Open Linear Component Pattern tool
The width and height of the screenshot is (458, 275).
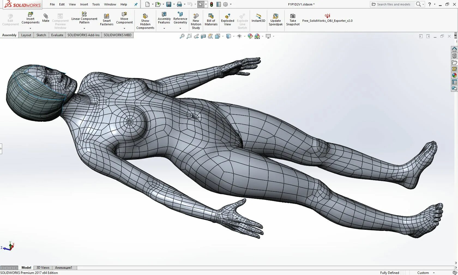[x=84, y=18]
